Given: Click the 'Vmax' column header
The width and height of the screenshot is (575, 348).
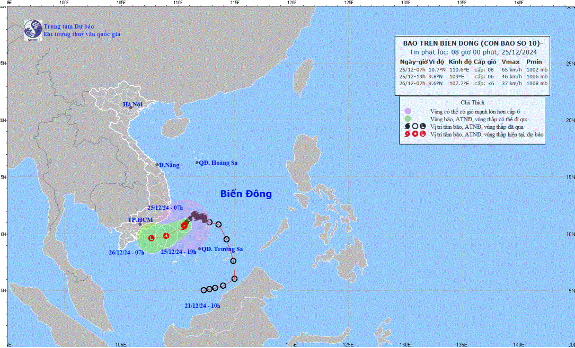Looking at the screenshot, I should tap(510, 62).
